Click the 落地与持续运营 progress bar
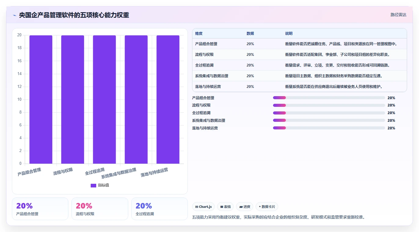The image size is (419, 232). tap(329, 128)
